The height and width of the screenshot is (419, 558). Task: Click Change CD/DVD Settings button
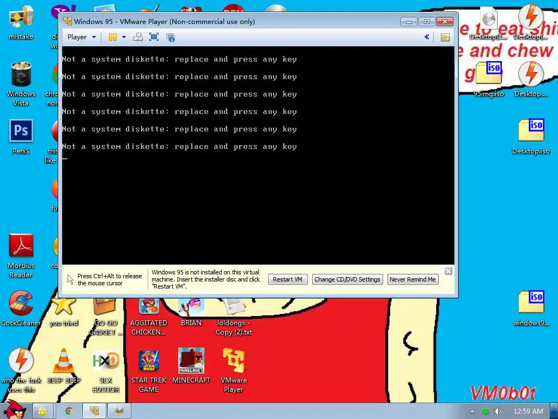click(347, 279)
